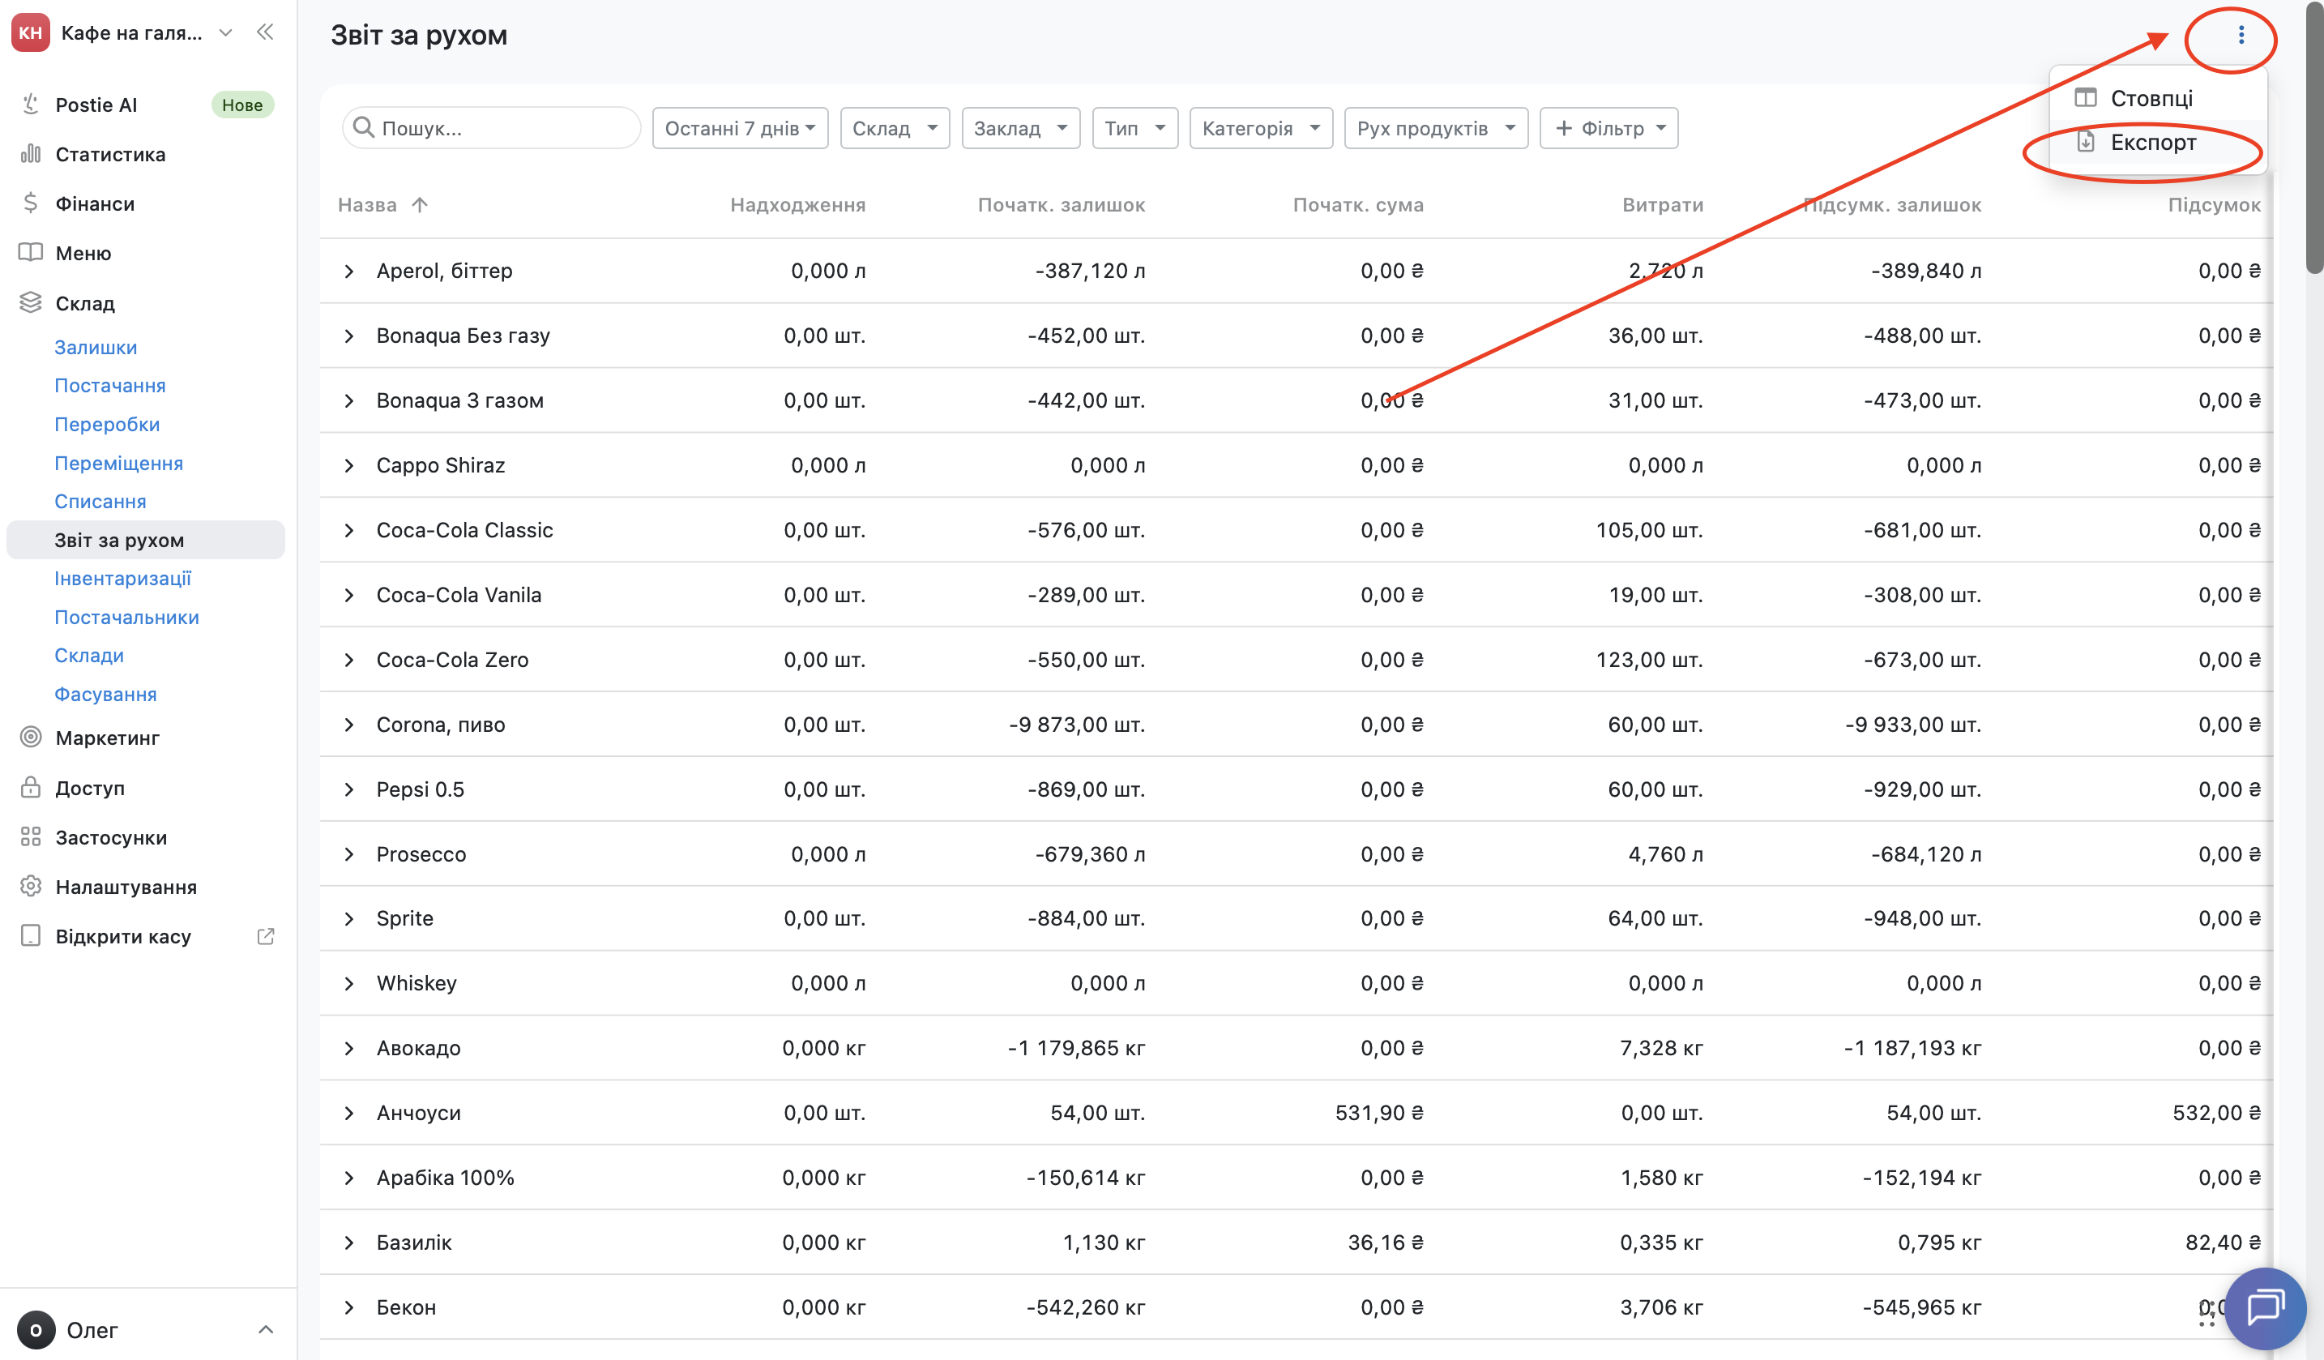Viewport: 2324px width, 1360px height.
Task: Collapse the sidebar with double-chevron icon
Action: (266, 32)
